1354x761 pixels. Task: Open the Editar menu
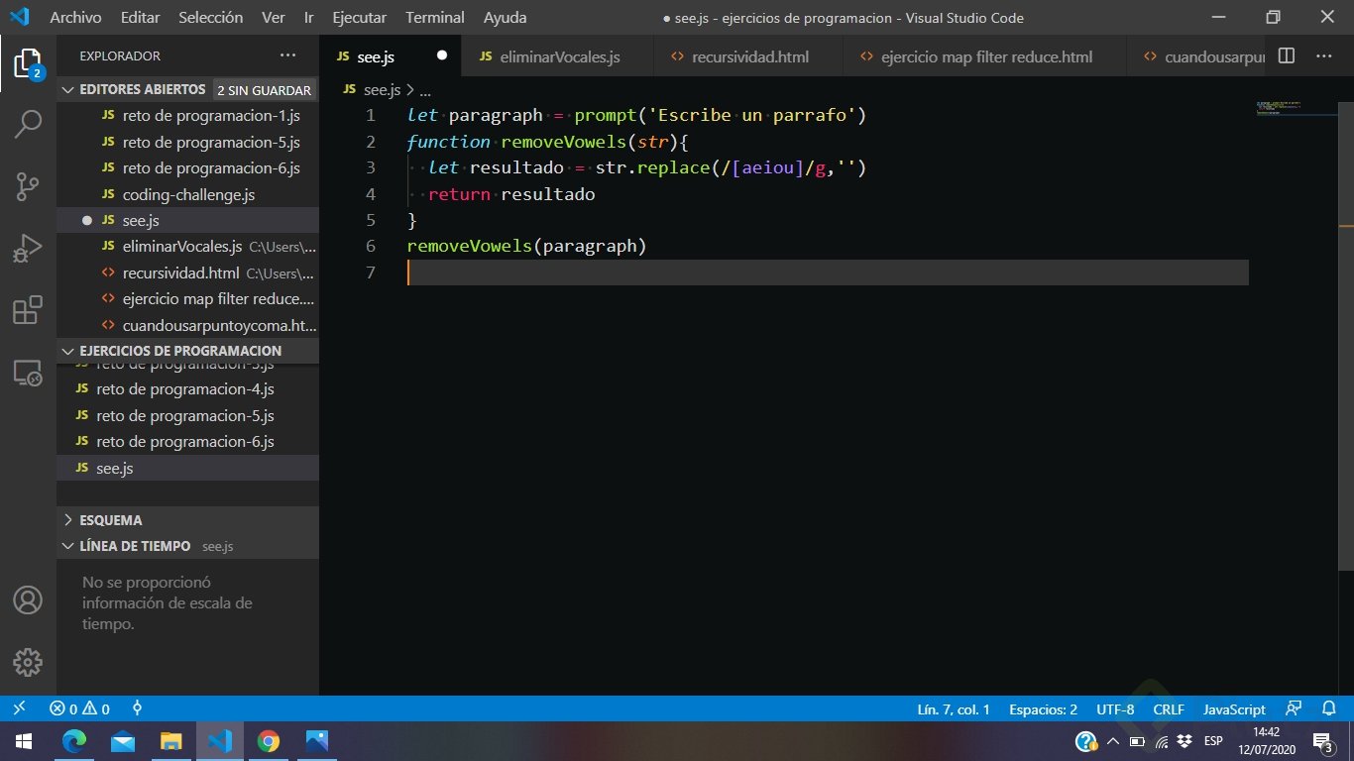coord(140,18)
